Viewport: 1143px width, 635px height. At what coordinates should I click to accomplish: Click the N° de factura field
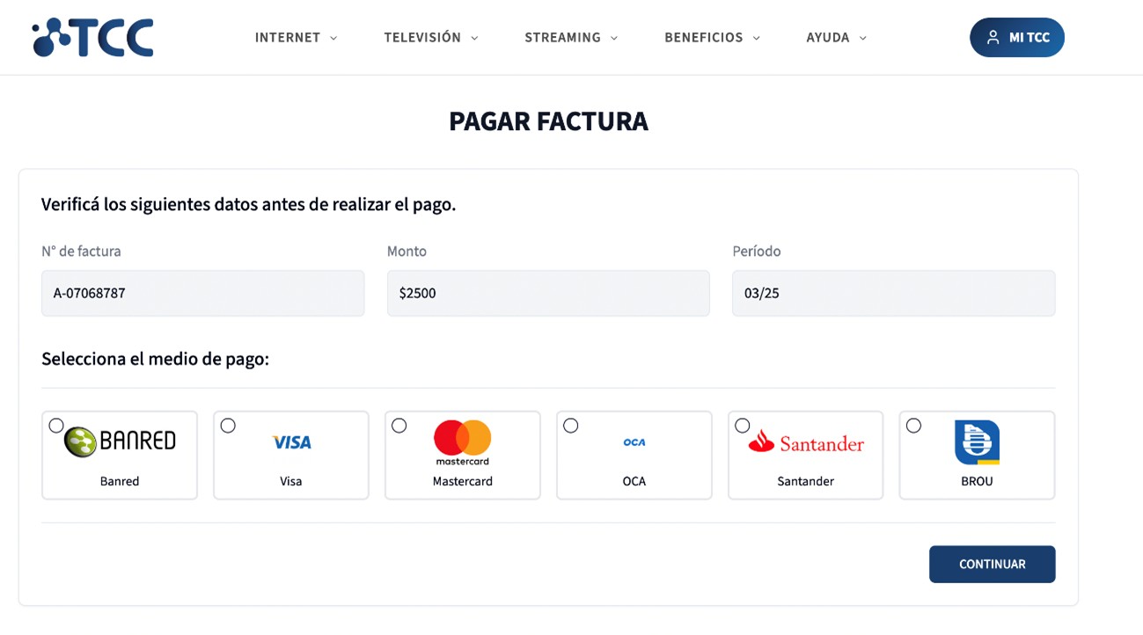click(202, 293)
